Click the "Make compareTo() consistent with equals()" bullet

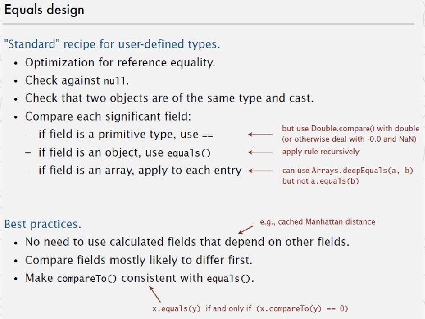[139, 278]
